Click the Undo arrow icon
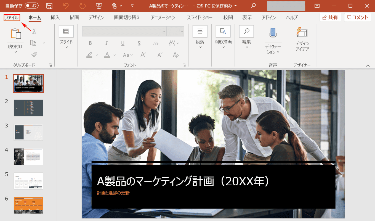This screenshot has height=221, width=375. point(66,6)
